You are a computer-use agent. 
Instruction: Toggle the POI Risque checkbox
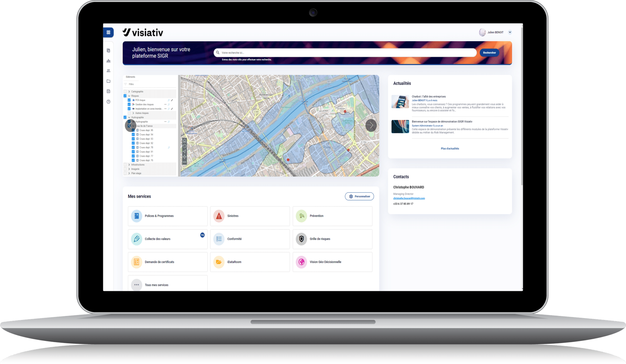click(129, 100)
